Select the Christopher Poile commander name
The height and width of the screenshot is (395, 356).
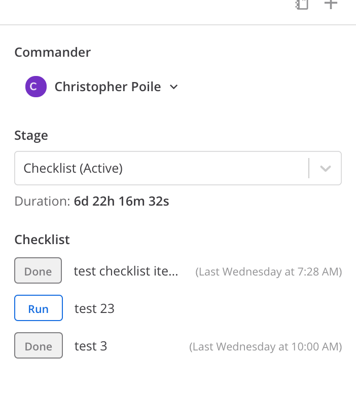tap(108, 87)
